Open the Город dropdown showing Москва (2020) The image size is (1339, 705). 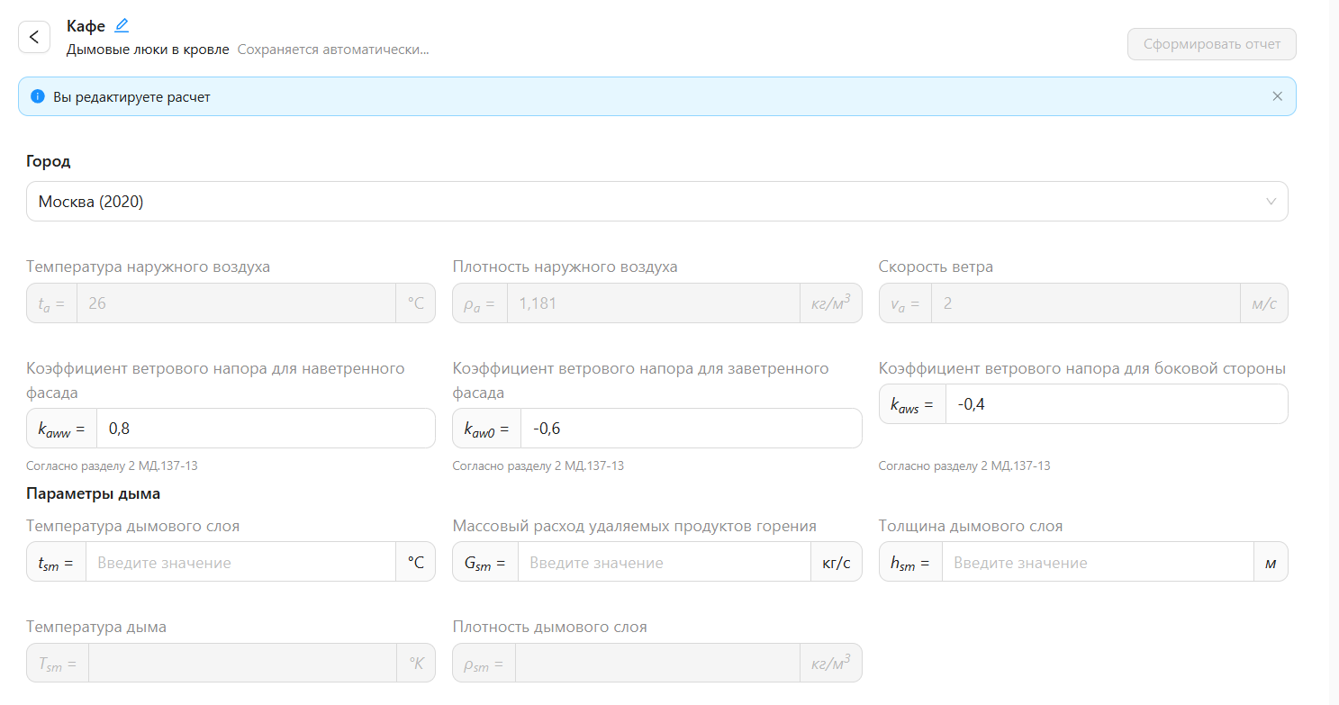(x=630, y=202)
